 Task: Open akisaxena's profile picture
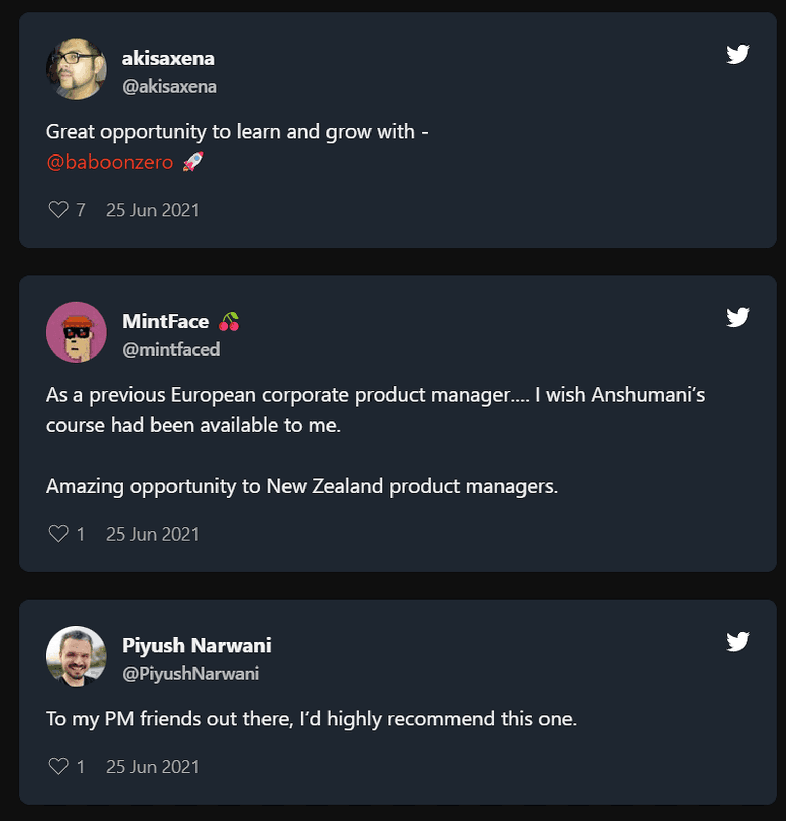[x=76, y=69]
